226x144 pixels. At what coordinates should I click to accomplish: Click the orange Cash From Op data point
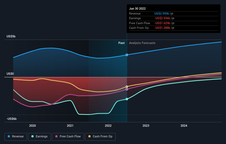(127, 87)
